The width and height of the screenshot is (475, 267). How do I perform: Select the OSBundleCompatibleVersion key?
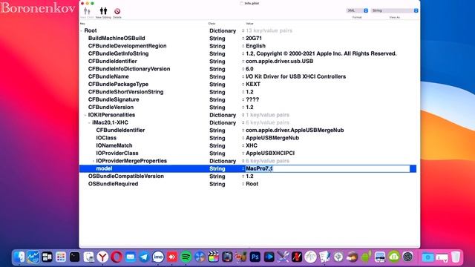click(x=126, y=177)
